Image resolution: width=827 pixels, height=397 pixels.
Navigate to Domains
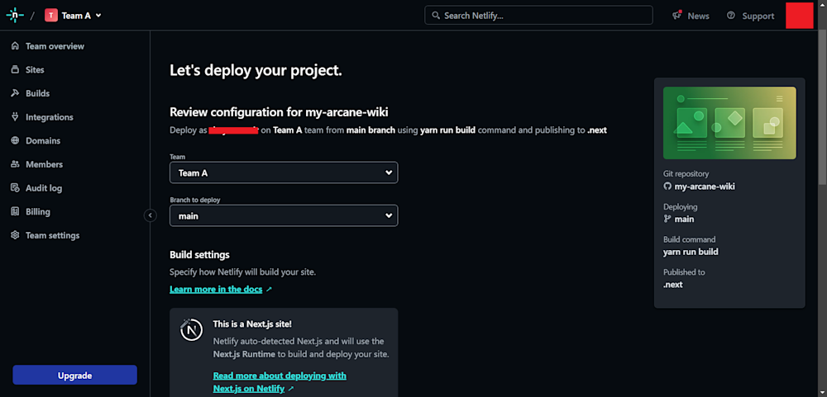43,140
